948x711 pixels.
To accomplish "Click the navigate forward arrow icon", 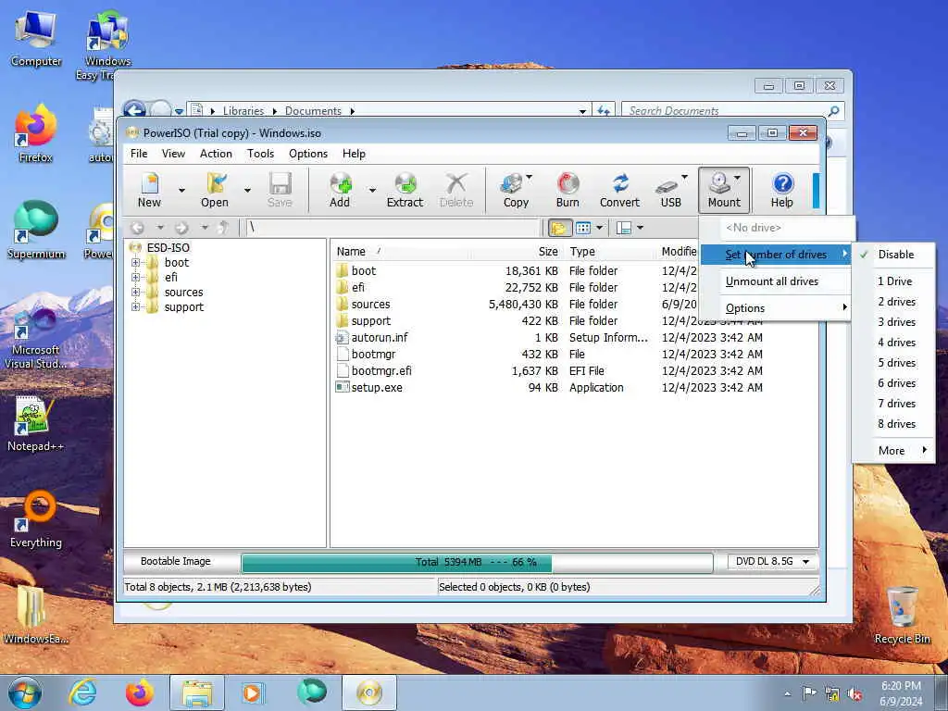I will (181, 228).
